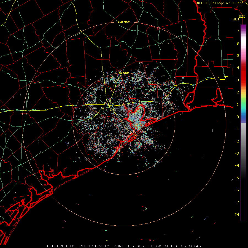The height and width of the screenshot is (248, 248).
Task: Click the 5 value on the dB scale
Action: click(238, 55)
